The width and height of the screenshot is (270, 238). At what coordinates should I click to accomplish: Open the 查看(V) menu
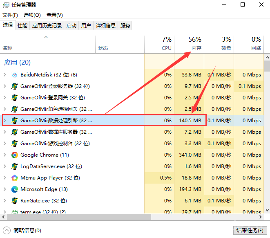coord(55,15)
